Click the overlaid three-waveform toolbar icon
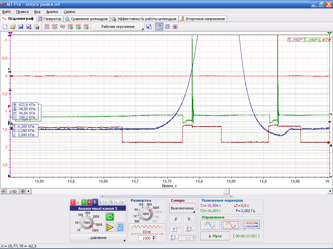333x249 pixels. pyautogui.click(x=55, y=27)
